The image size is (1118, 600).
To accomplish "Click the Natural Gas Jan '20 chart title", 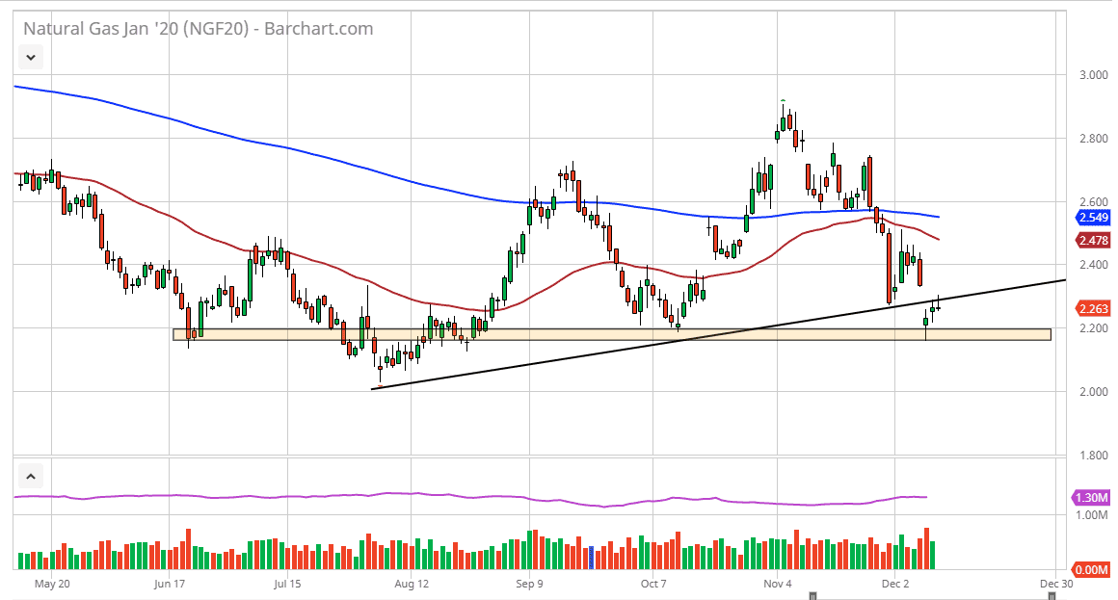I will click(199, 29).
